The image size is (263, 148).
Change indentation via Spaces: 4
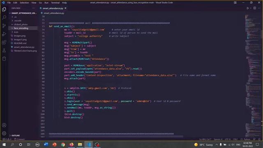(218, 139)
